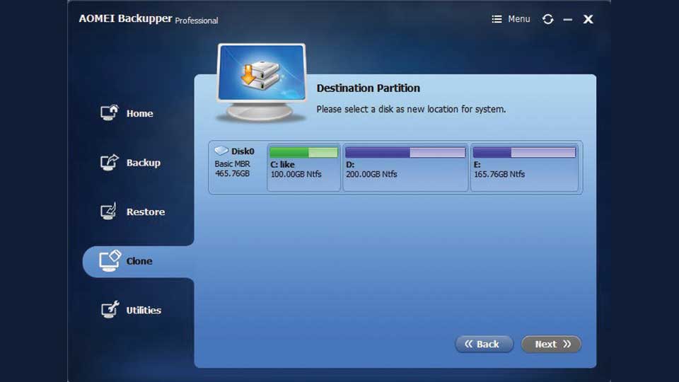
Task: Minimize the AOMEI Backupper window
Action: pyautogui.click(x=568, y=20)
